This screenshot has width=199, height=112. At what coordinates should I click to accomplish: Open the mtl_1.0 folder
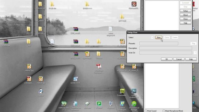tap(29, 29)
